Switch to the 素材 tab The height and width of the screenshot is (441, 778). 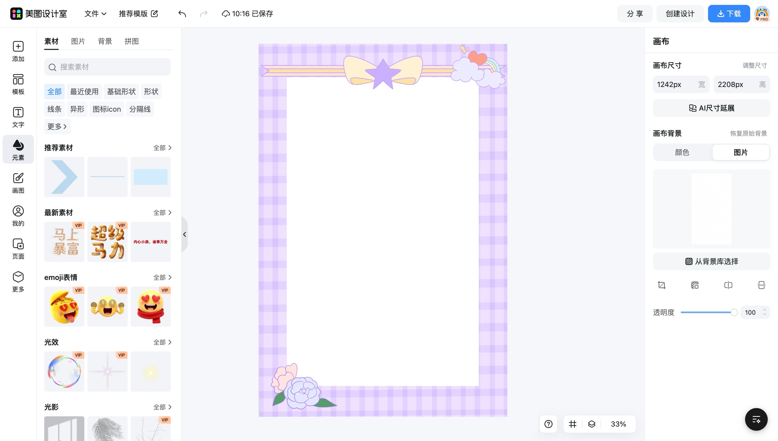coord(51,41)
